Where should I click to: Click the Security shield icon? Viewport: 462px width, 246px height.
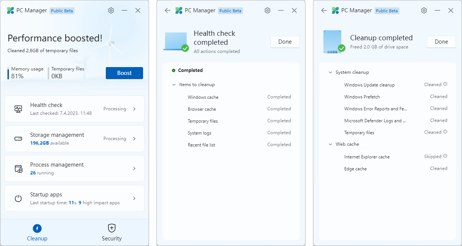click(112, 228)
